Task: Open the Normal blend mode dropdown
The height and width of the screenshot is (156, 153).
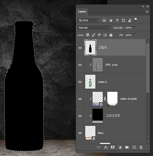Action: tap(94, 28)
